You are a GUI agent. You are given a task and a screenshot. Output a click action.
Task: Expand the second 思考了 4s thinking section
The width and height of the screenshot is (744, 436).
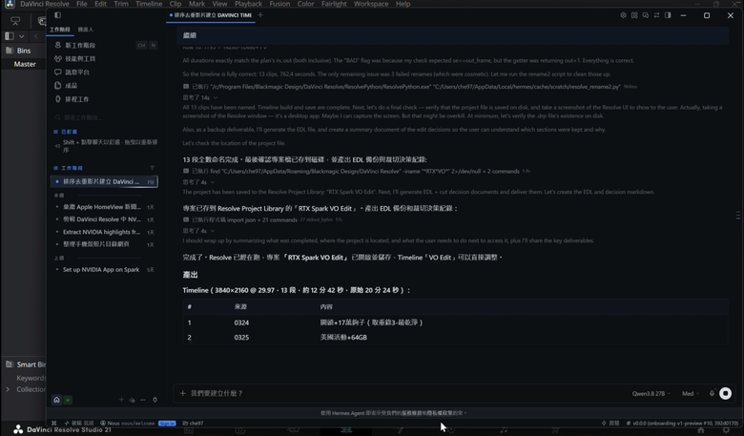198,231
